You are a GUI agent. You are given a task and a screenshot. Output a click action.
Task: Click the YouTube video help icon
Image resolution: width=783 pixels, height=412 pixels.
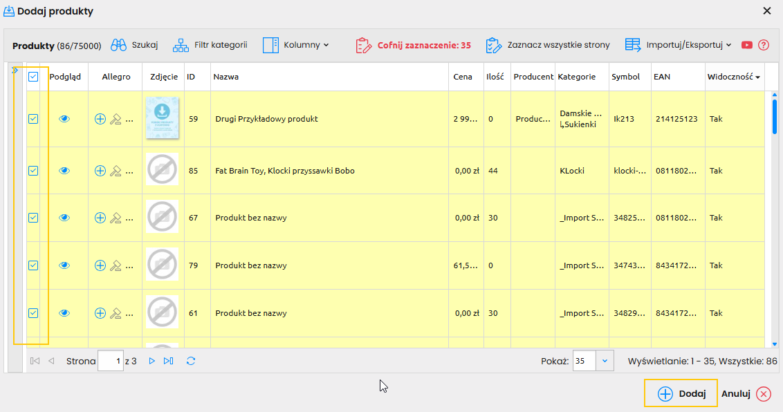[747, 46]
